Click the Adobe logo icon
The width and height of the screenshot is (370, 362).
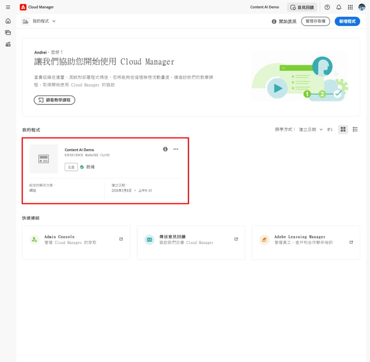click(x=23, y=7)
